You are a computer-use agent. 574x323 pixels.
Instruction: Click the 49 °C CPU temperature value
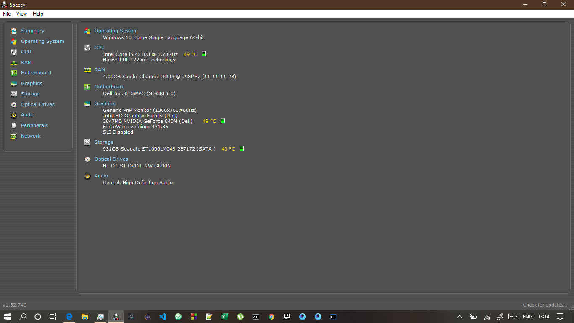[190, 54]
